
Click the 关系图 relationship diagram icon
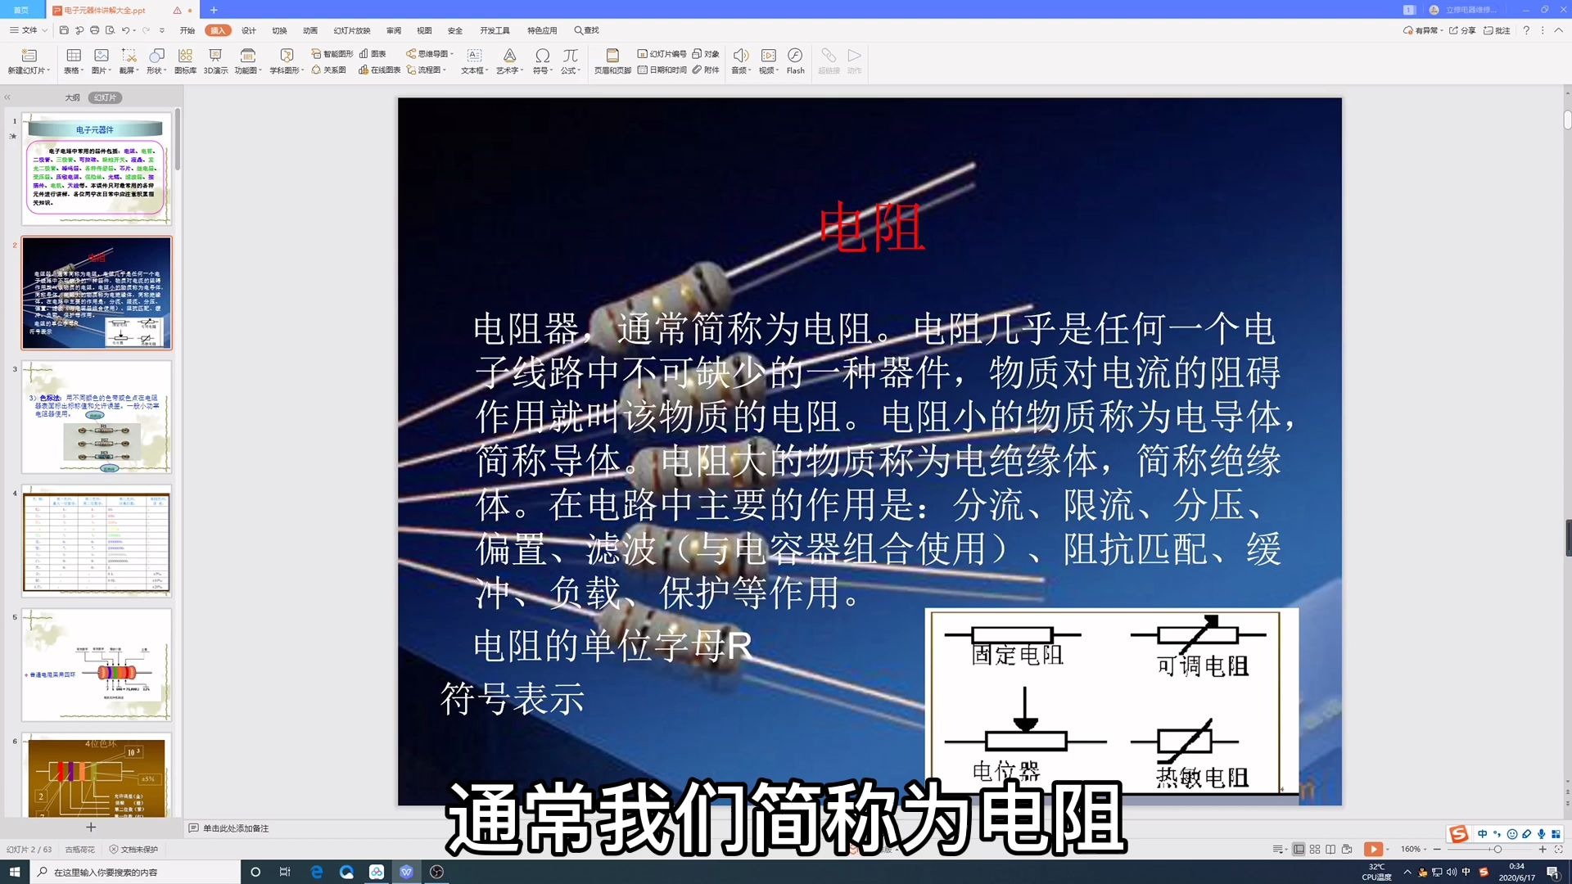tap(328, 70)
